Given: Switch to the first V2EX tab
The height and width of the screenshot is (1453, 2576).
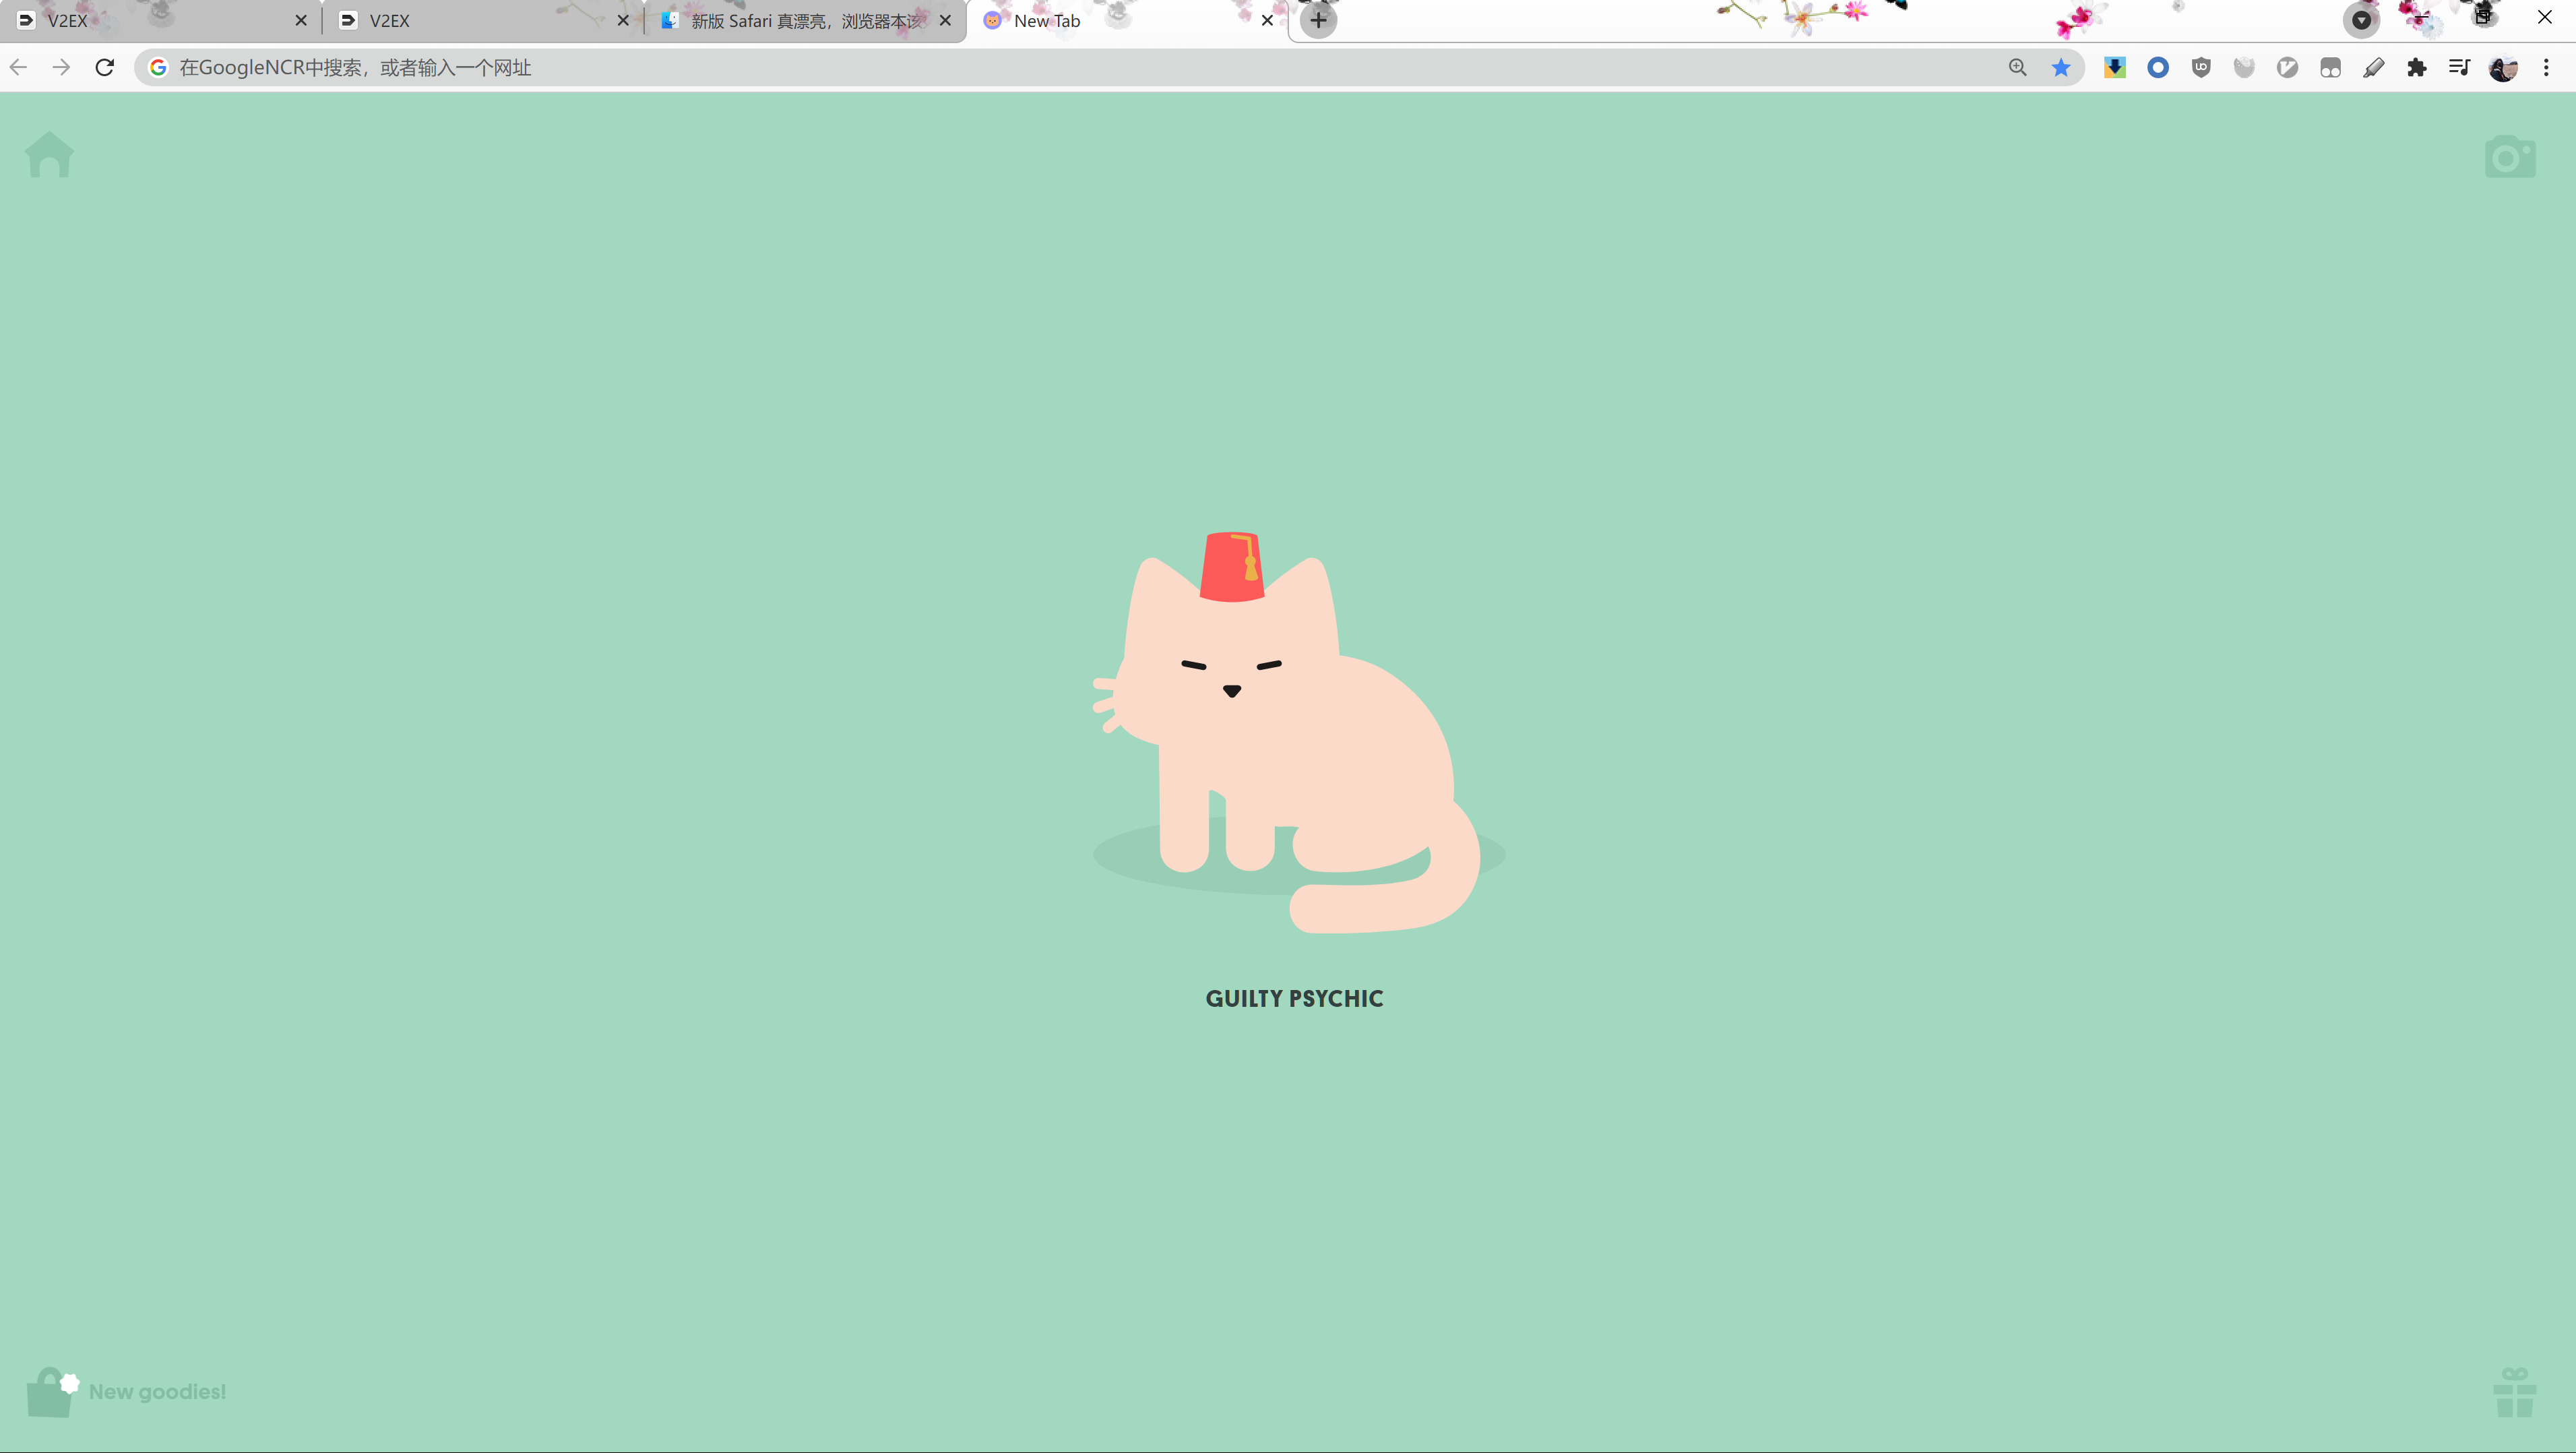Looking at the screenshot, I should (x=150, y=21).
